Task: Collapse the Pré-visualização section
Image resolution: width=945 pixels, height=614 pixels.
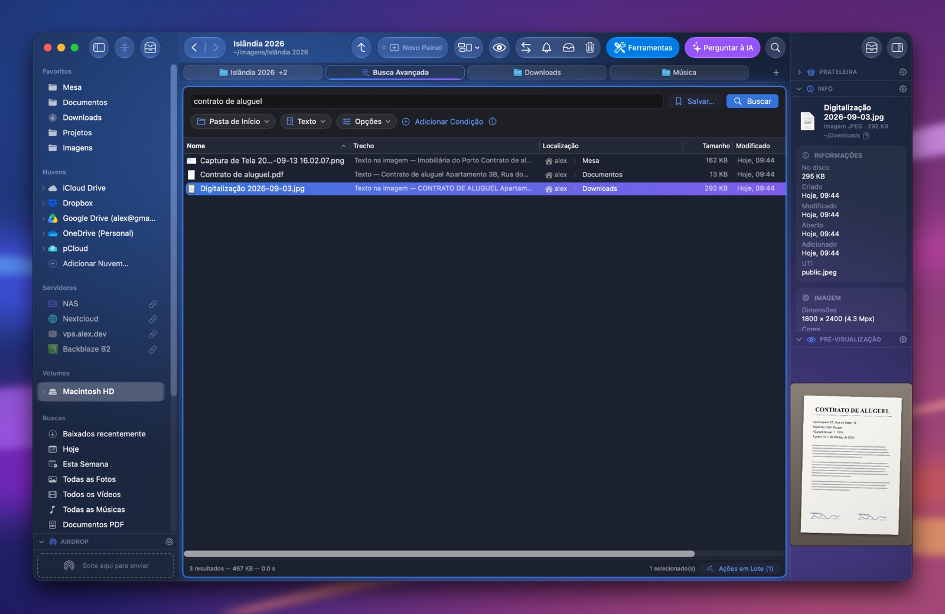Action: coord(799,339)
